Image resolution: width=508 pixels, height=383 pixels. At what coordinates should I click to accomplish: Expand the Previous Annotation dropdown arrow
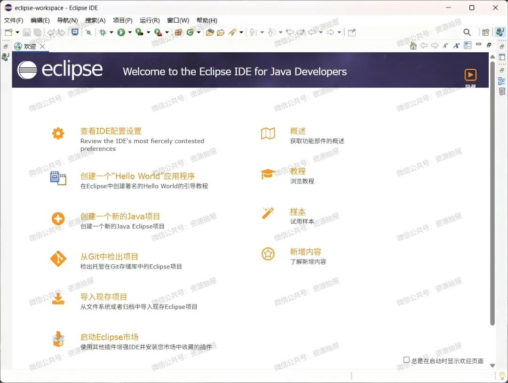(x=280, y=32)
